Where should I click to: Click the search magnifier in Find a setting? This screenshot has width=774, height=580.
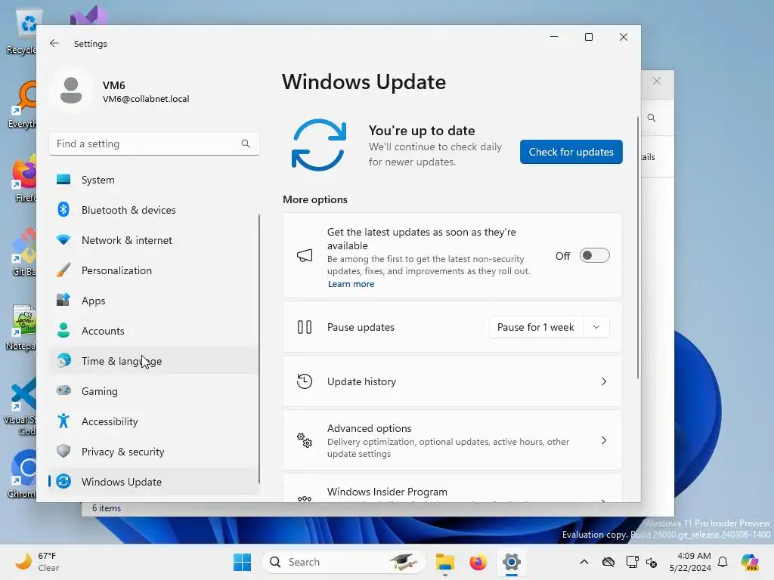click(246, 143)
